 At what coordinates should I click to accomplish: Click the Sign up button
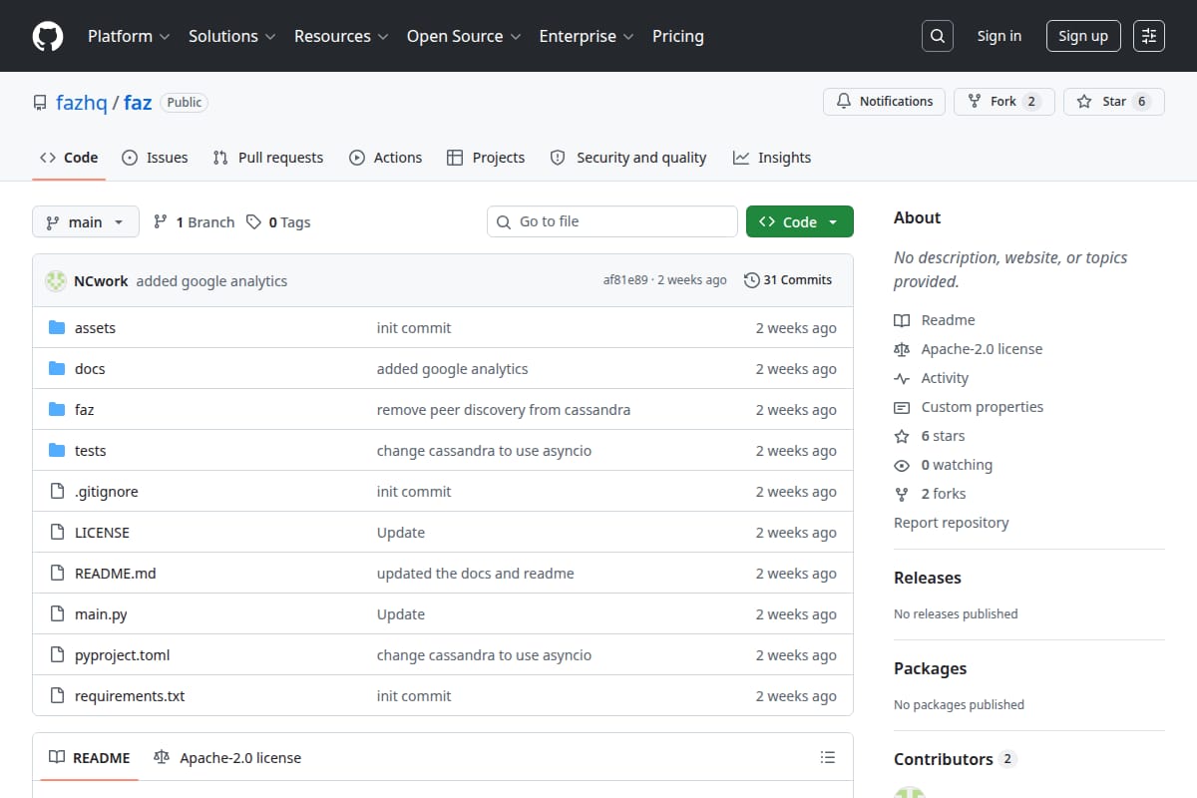1083,36
